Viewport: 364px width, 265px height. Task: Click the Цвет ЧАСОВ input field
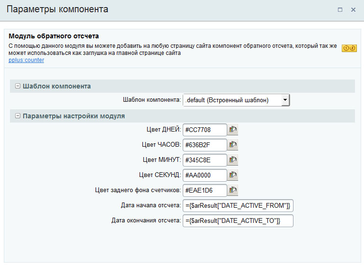pyautogui.click(x=204, y=145)
